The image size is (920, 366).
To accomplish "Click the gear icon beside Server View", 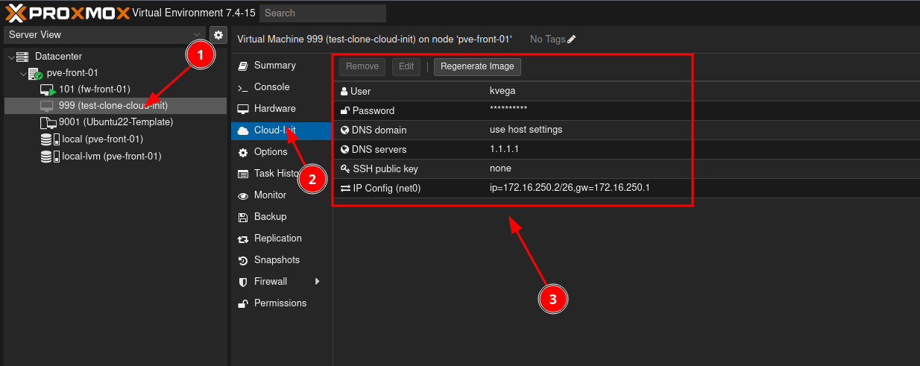I will pos(218,35).
